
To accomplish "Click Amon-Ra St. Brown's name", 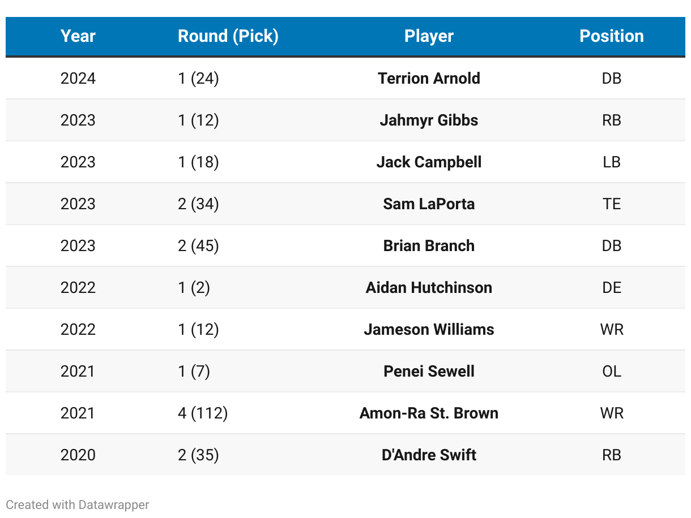I will 429,413.
